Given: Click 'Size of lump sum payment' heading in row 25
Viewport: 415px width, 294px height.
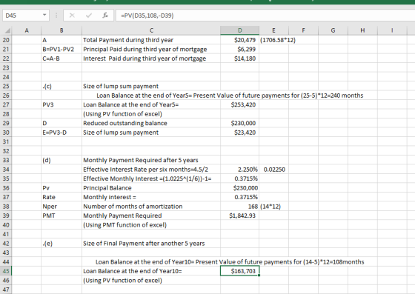Looking at the screenshot, I should click(x=151, y=86).
